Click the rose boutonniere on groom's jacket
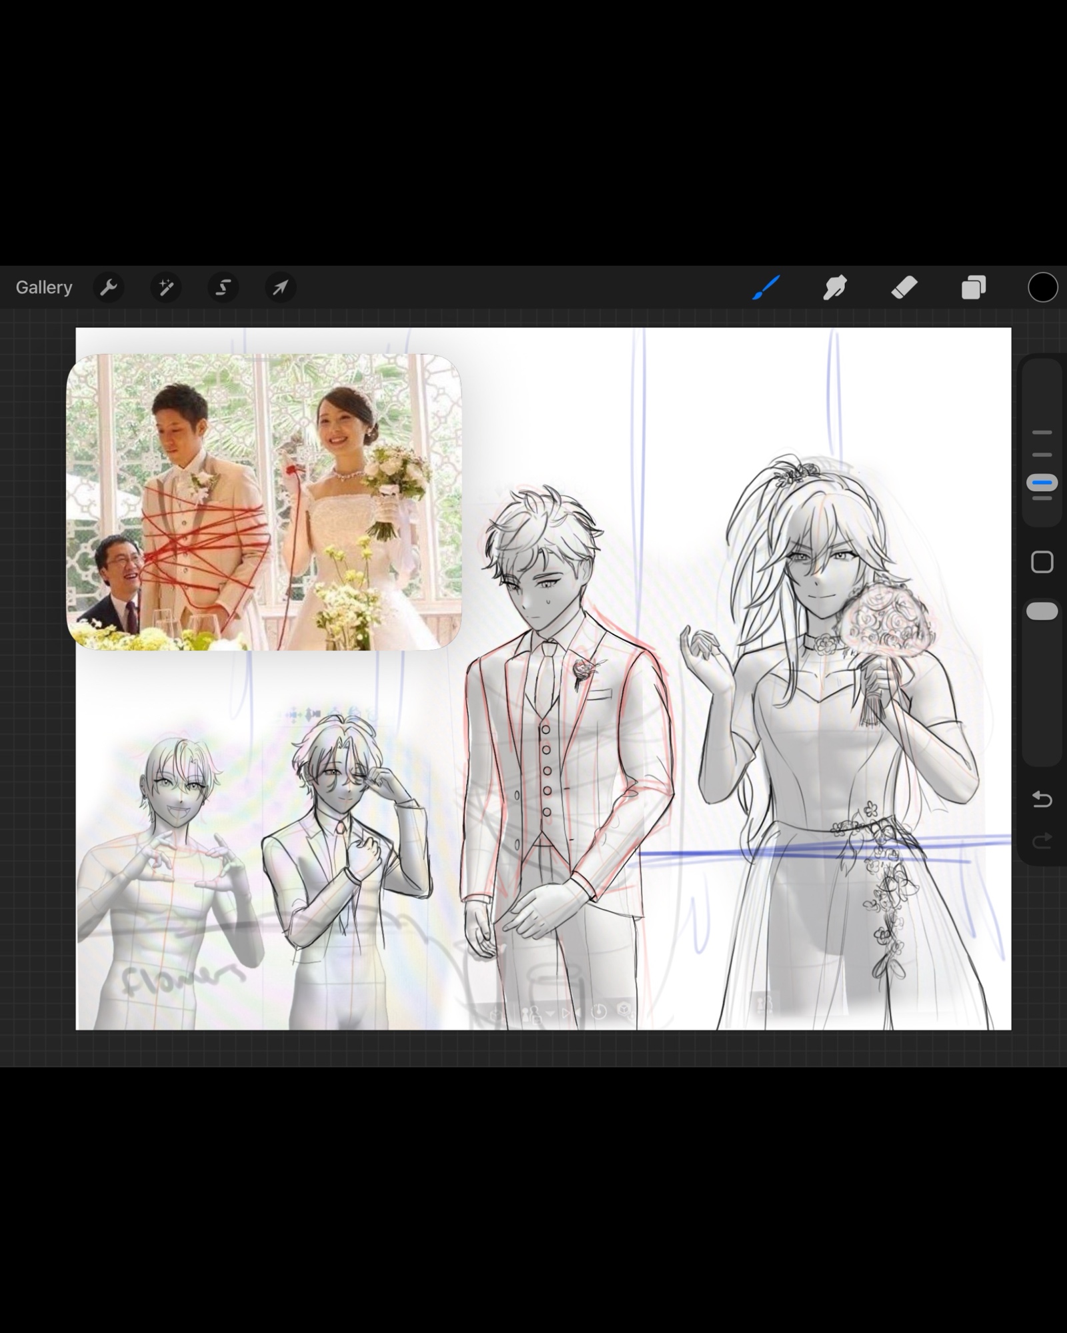 pyautogui.click(x=586, y=668)
